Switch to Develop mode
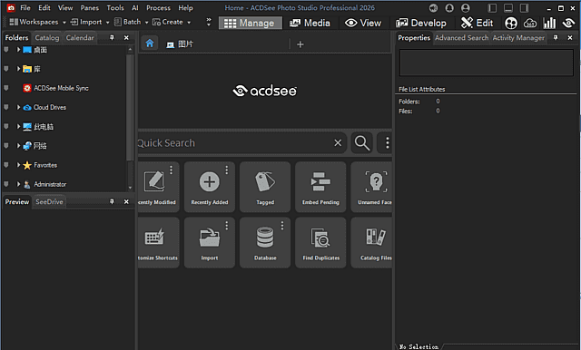Viewport: 581px width, 350px height. (421, 23)
